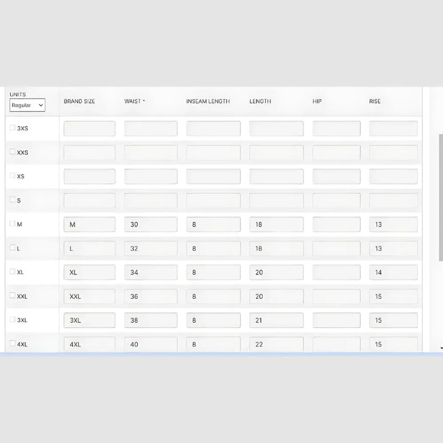
Task: Click the empty Hip field for size XL
Action: [336, 272]
